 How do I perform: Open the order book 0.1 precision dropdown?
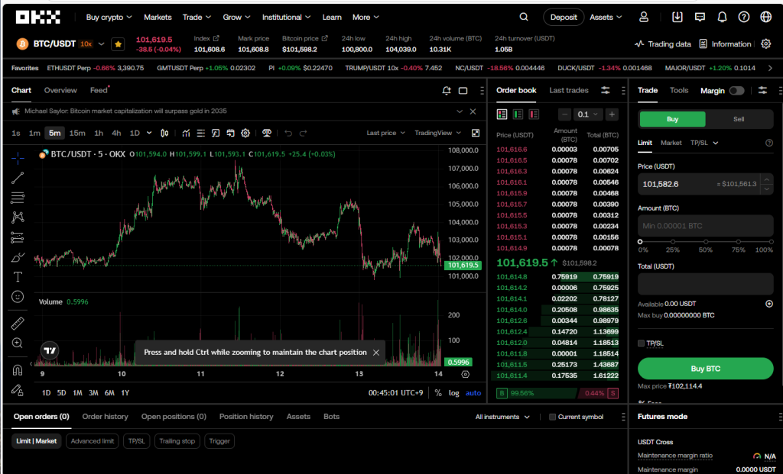587,114
